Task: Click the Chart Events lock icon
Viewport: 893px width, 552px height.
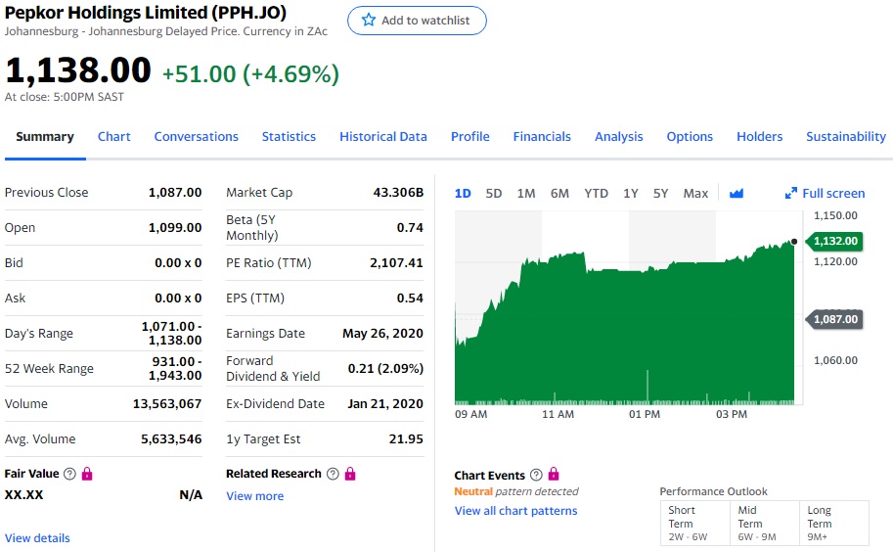Action: [554, 475]
